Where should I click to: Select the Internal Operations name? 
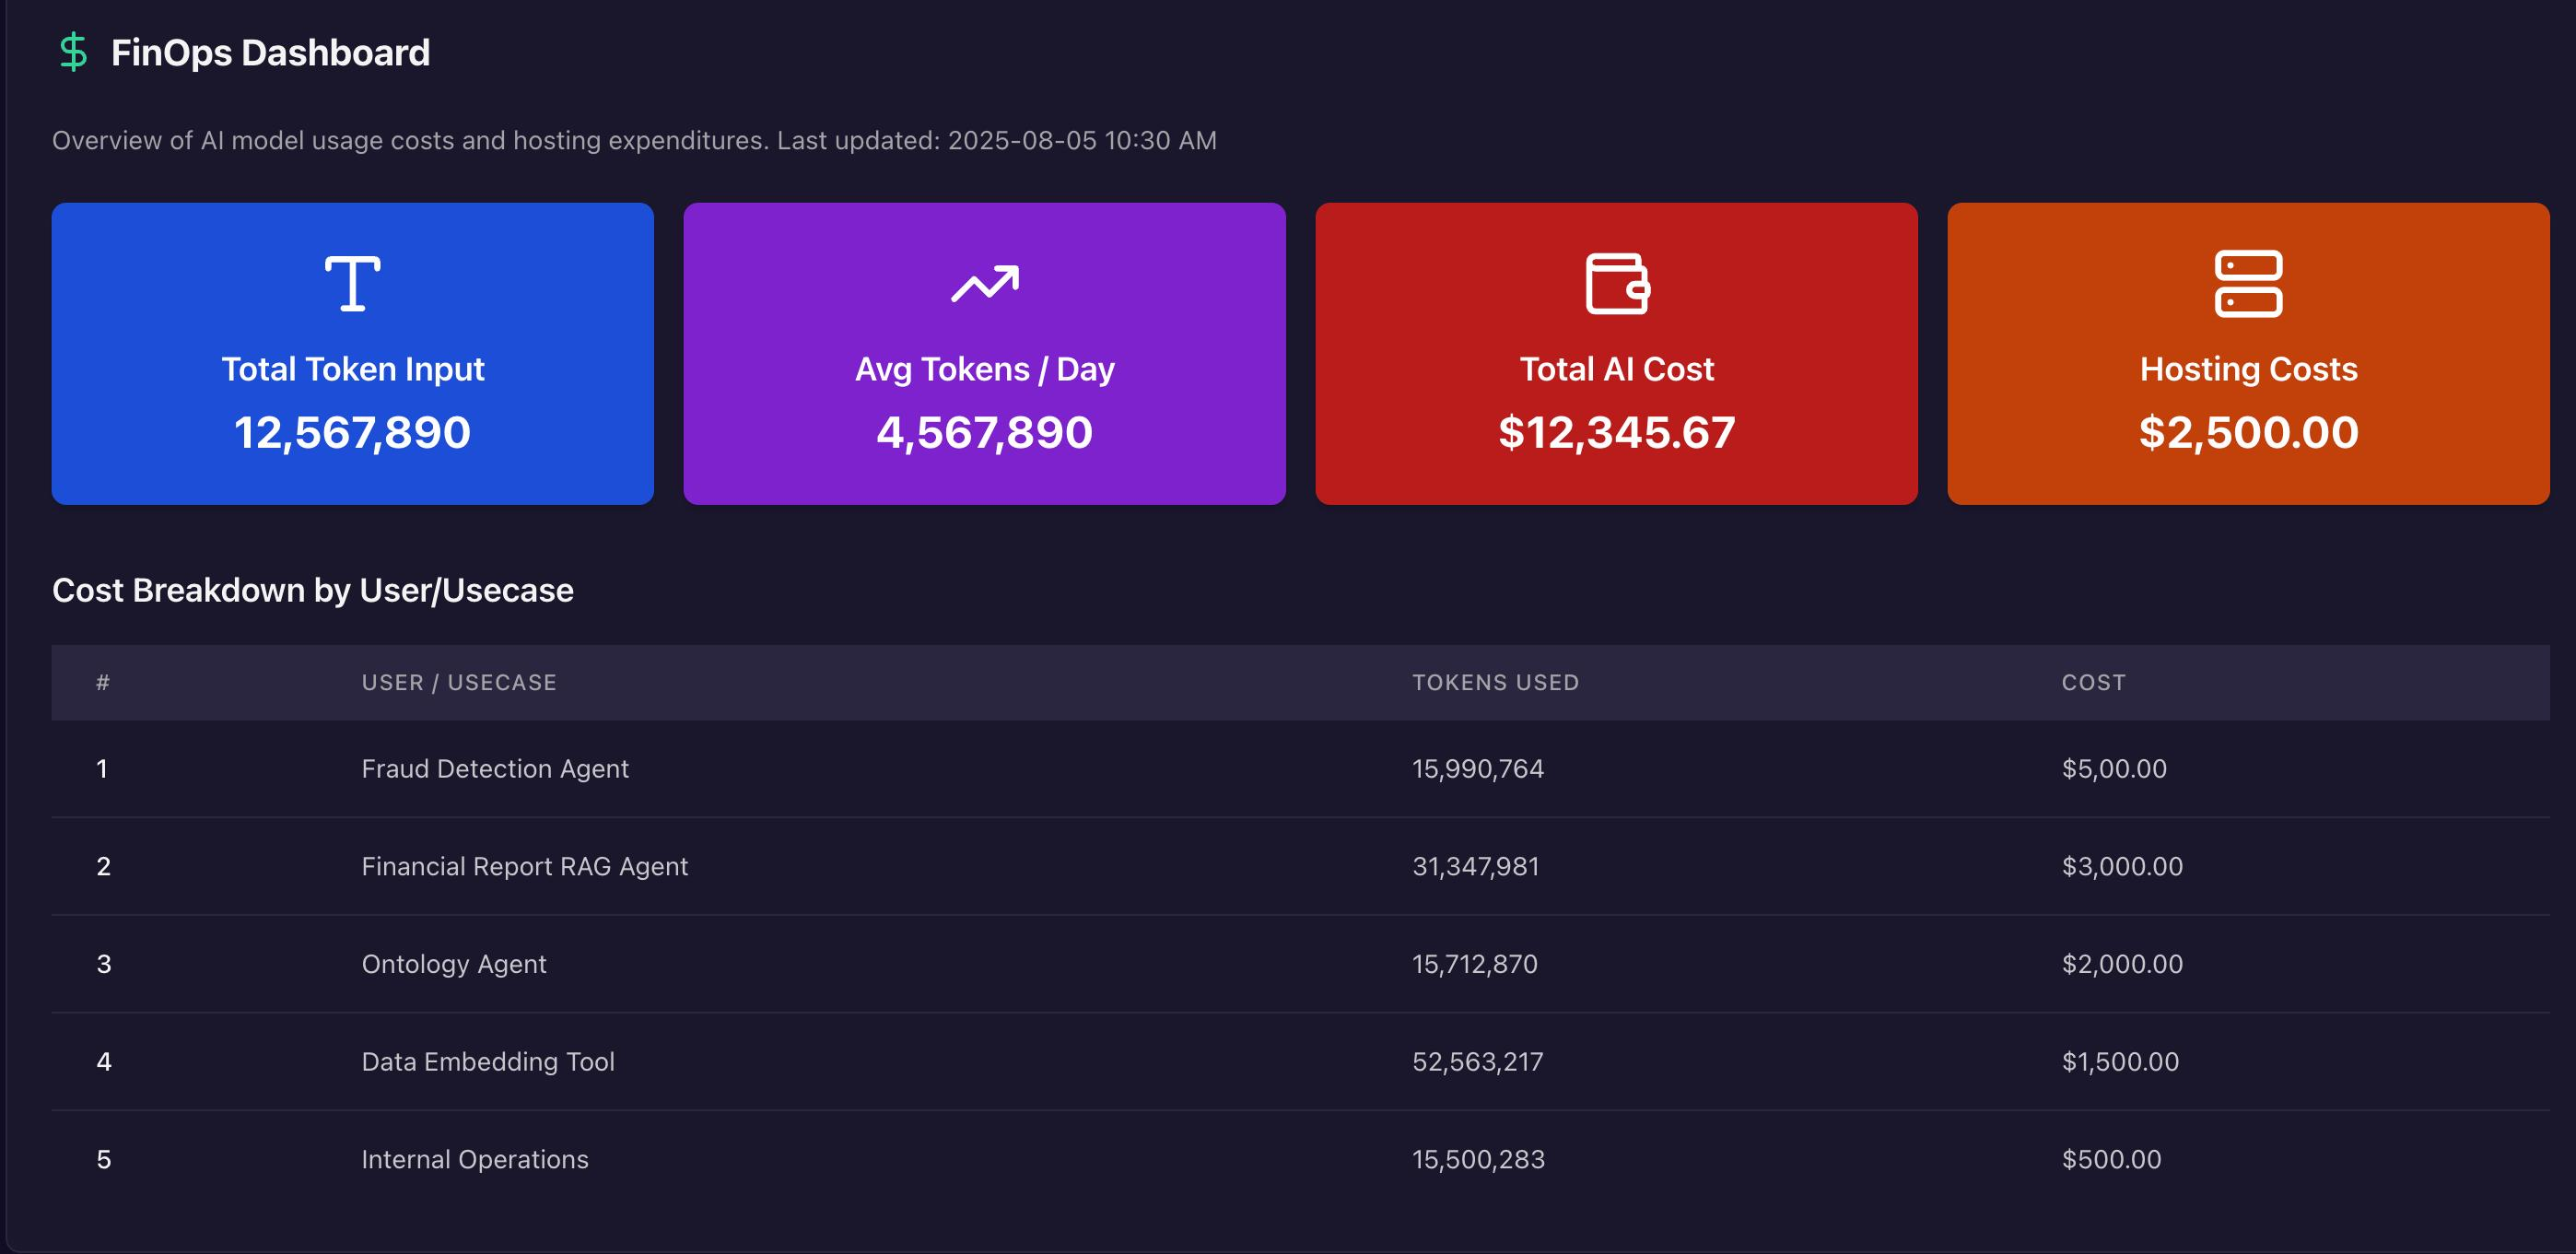475,1159
